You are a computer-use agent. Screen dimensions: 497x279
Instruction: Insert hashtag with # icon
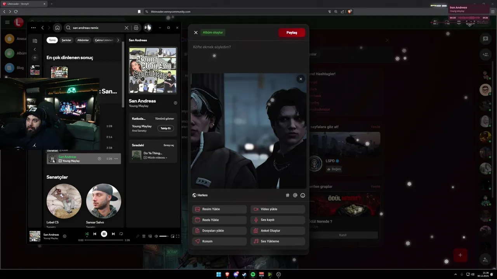[x=288, y=195]
